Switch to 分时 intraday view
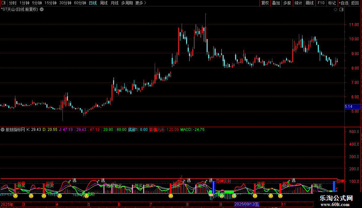362x208 pixels. pos(13,3)
